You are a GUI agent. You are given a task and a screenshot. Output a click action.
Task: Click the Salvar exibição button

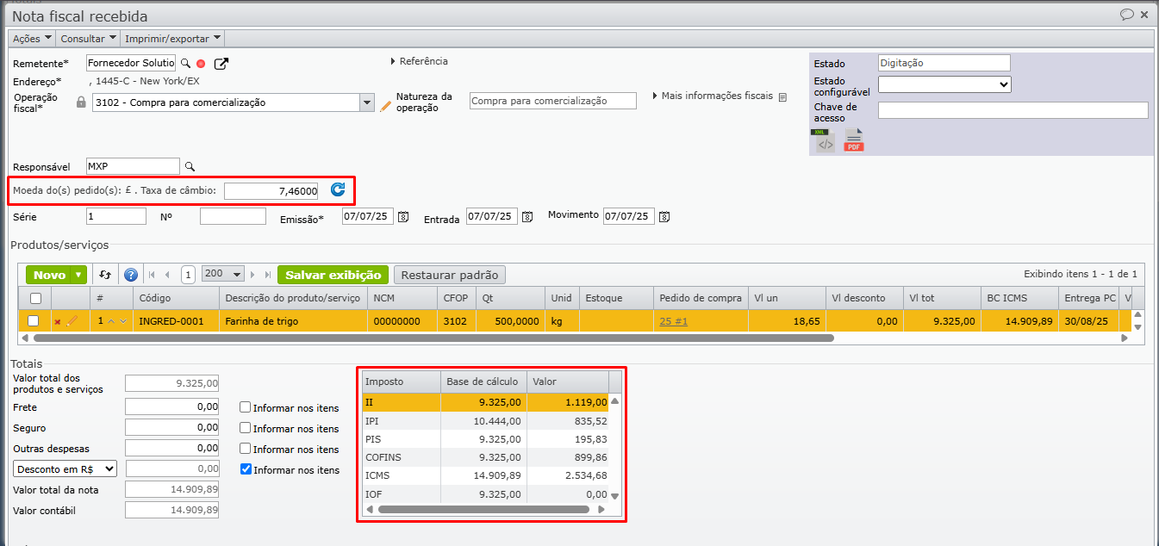pos(333,275)
